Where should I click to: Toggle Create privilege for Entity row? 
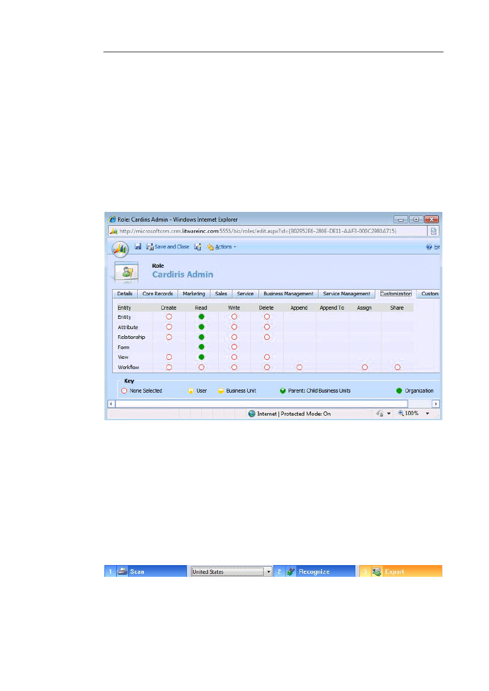pyautogui.click(x=169, y=317)
